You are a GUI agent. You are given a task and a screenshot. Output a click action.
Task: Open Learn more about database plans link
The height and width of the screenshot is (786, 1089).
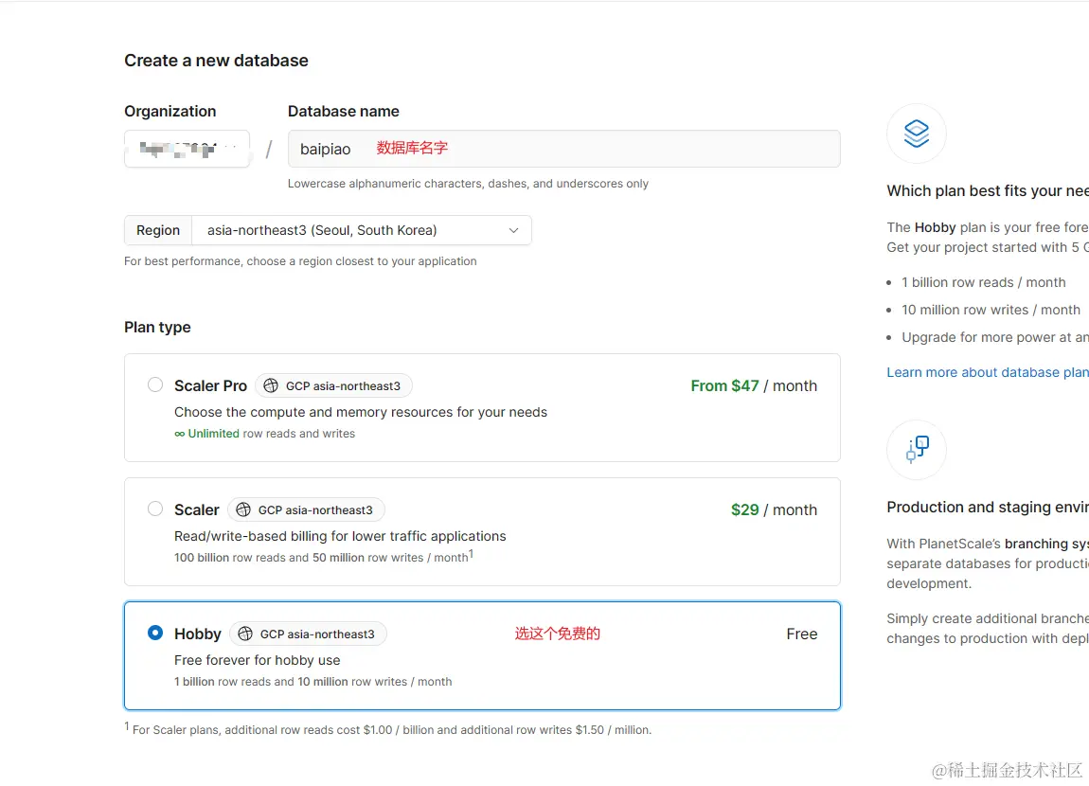click(987, 372)
